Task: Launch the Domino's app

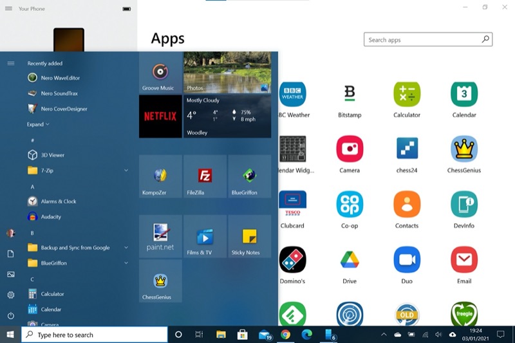Action: point(293,259)
